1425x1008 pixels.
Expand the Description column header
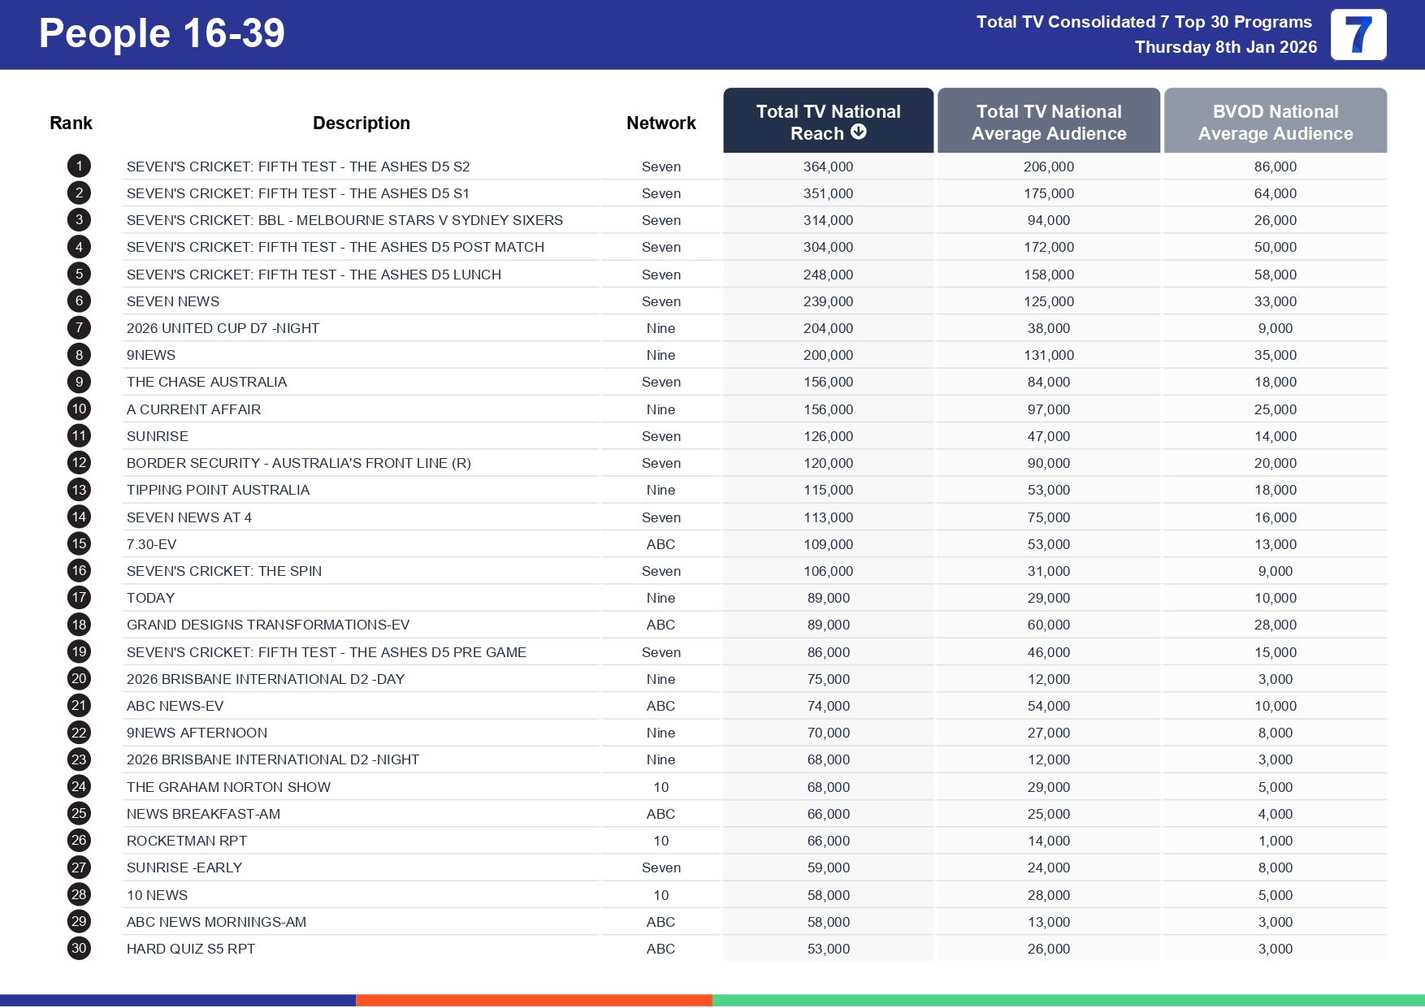pyautogui.click(x=362, y=122)
